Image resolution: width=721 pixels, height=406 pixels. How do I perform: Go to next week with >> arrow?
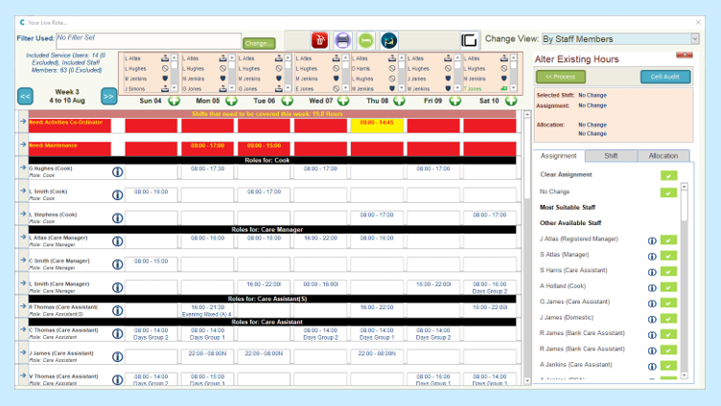point(109,97)
